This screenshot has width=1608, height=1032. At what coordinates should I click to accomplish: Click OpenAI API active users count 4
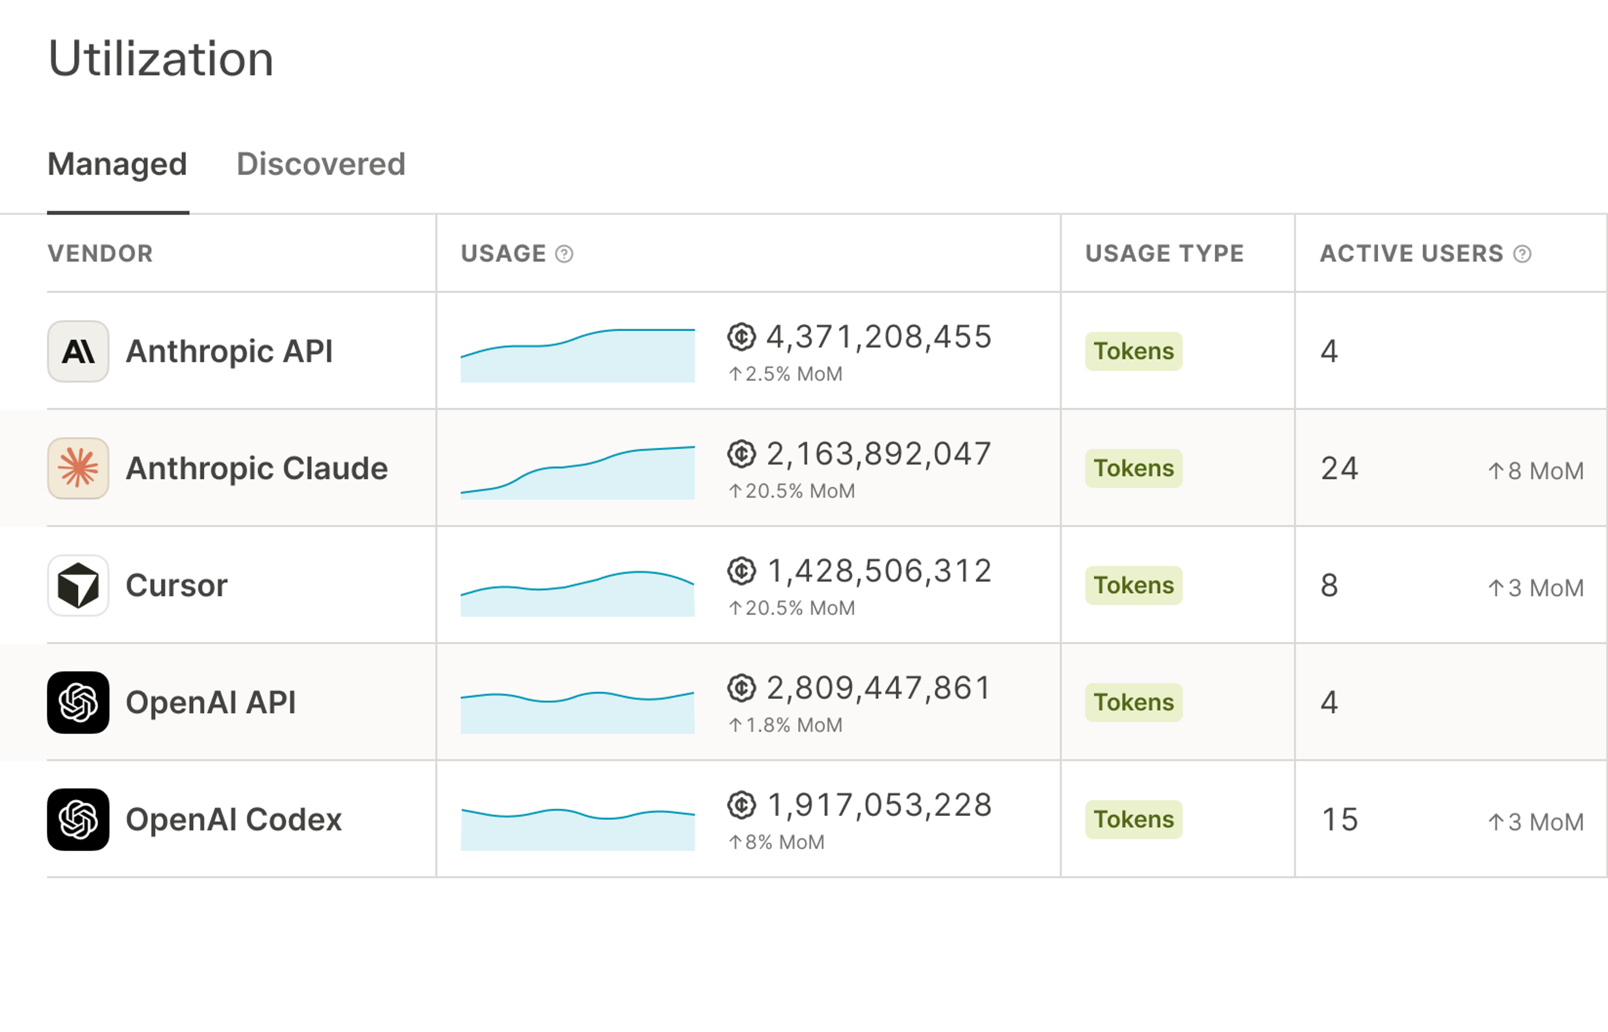tap(1329, 702)
